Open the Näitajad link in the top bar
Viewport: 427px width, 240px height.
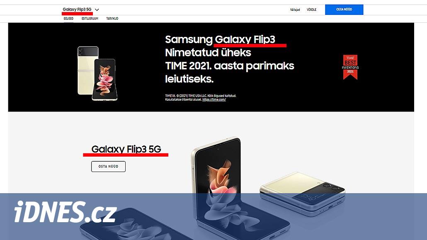click(x=295, y=10)
